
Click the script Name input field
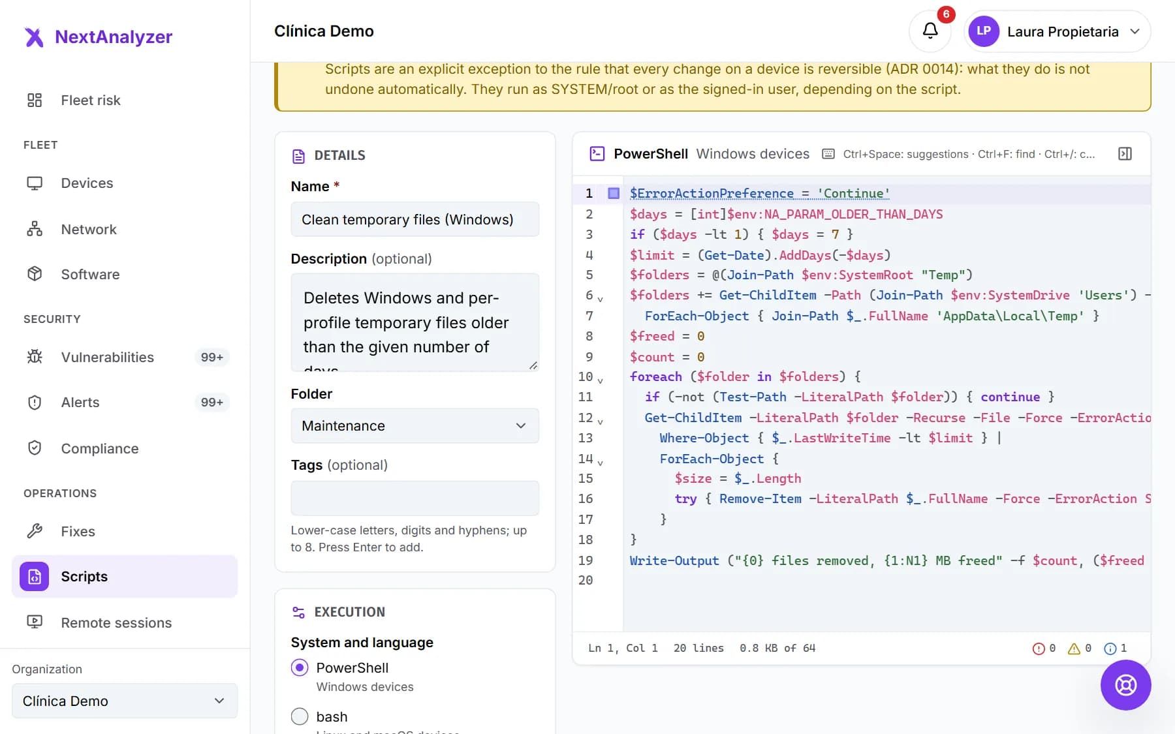click(415, 220)
